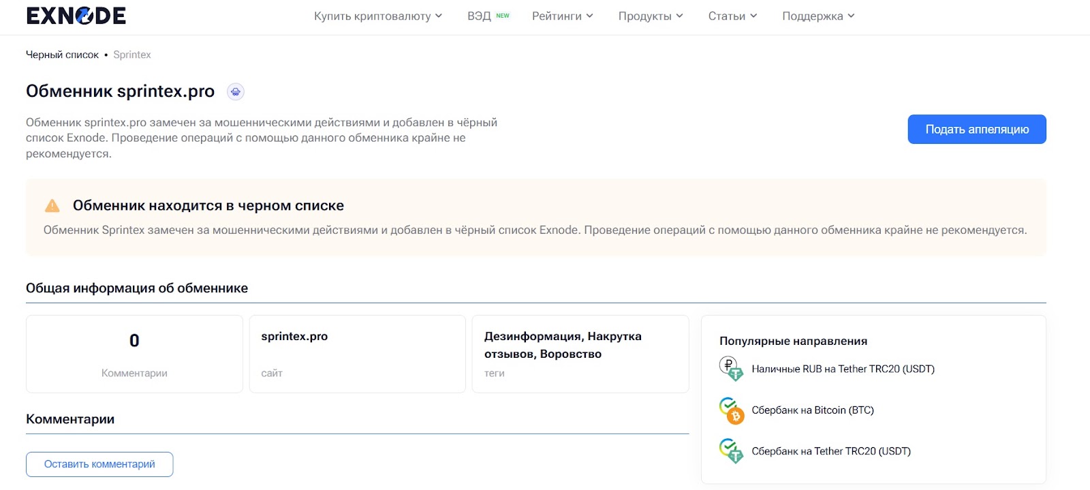
Task: Open the ВЭД menu item
Action: pyautogui.click(x=479, y=16)
